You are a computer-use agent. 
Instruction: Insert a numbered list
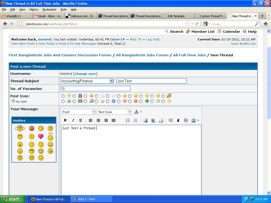pyautogui.click(x=128, y=121)
